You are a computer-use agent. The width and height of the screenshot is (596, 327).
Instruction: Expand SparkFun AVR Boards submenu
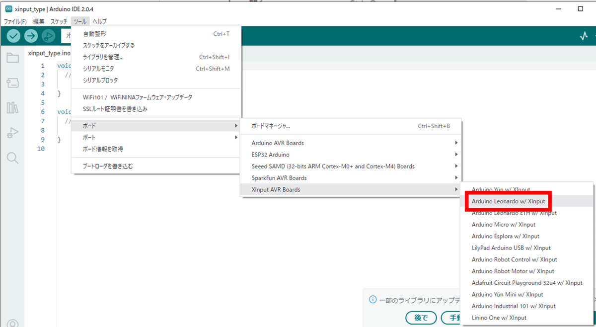pos(351,178)
